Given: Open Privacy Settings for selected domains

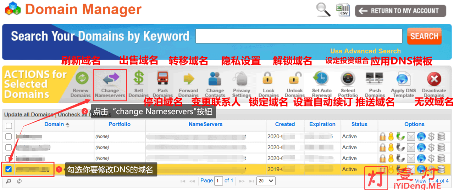Looking at the screenshot, I should click(x=241, y=78).
